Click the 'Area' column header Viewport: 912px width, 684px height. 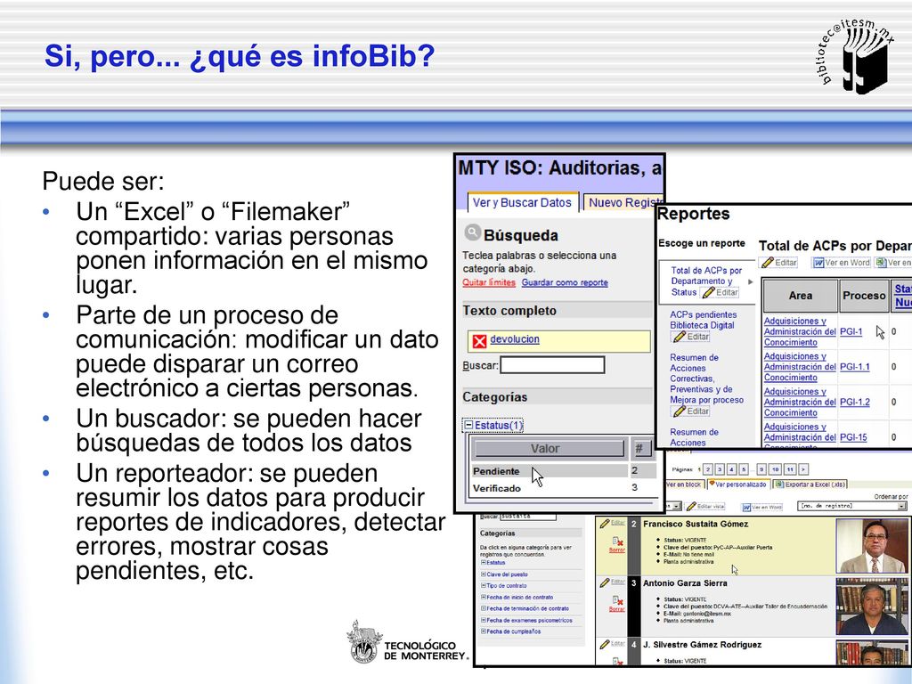pyautogui.click(x=801, y=296)
